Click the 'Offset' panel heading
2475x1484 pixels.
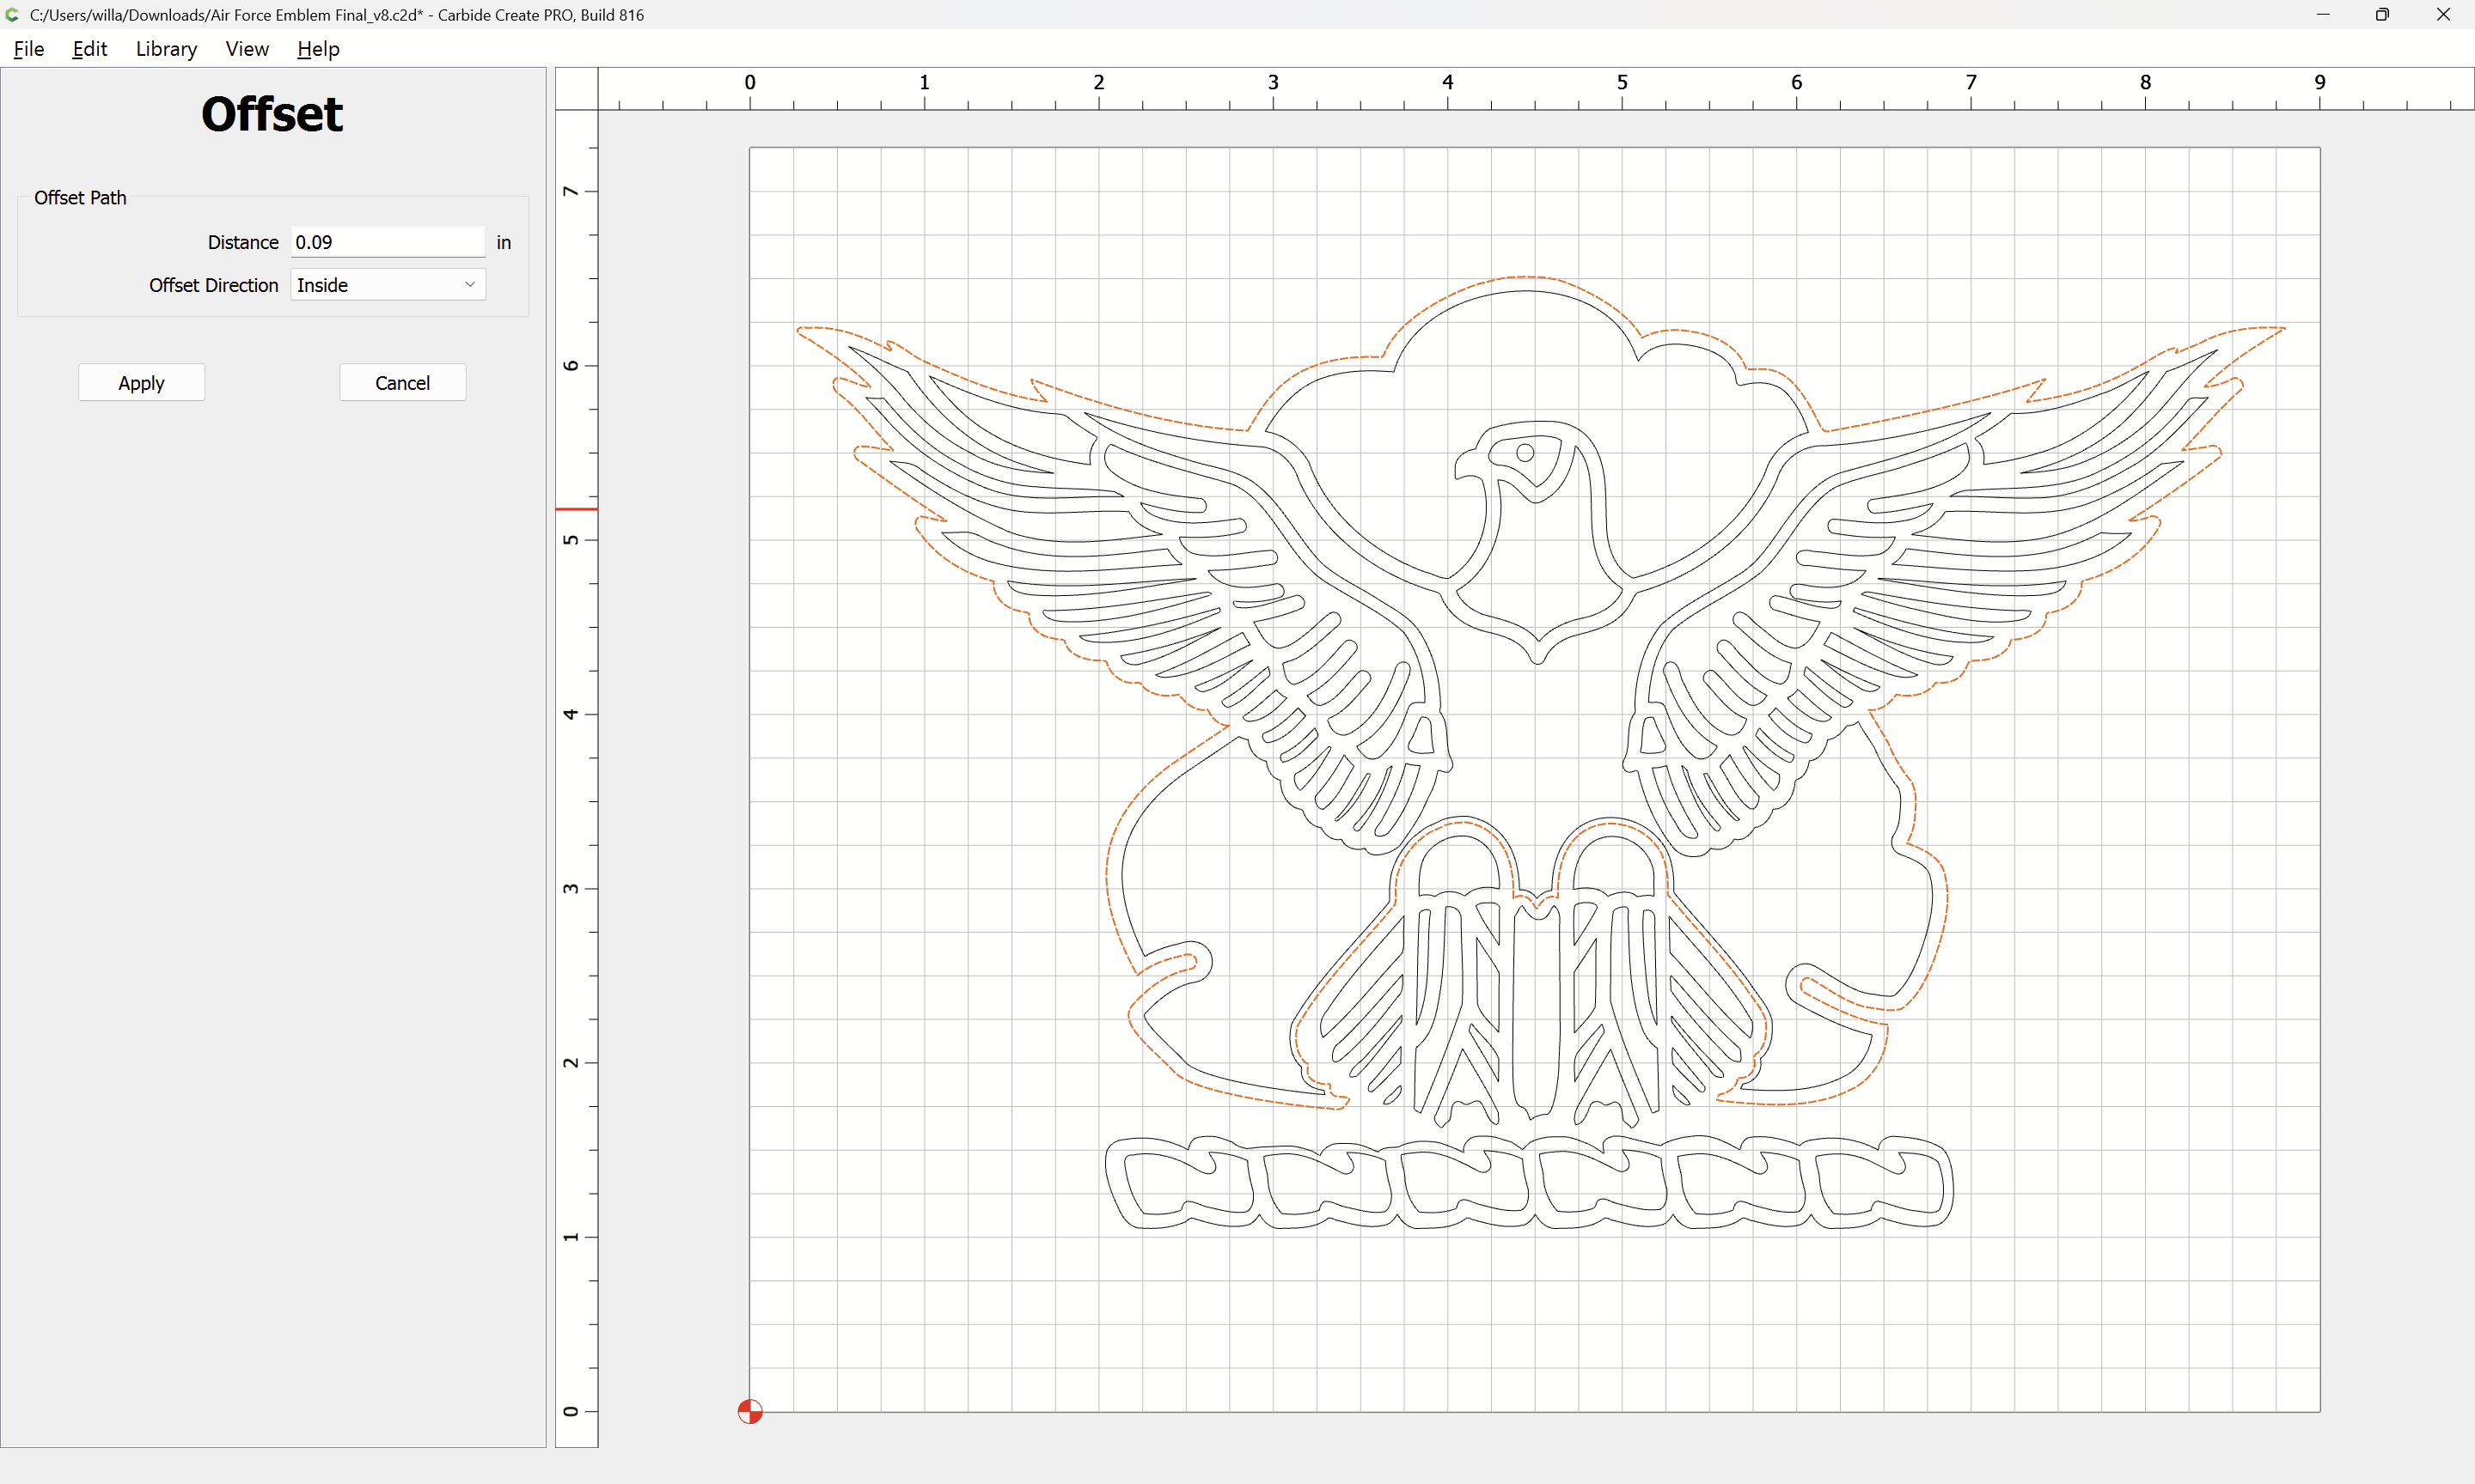coord(272,114)
